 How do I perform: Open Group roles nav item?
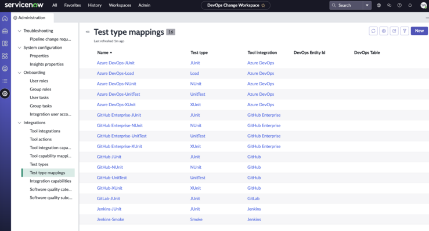[41, 89]
